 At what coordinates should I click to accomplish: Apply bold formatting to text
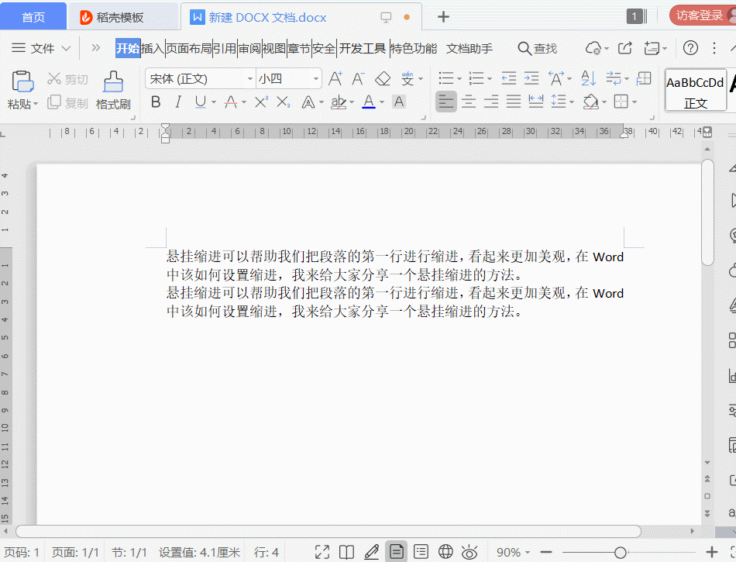click(x=155, y=102)
